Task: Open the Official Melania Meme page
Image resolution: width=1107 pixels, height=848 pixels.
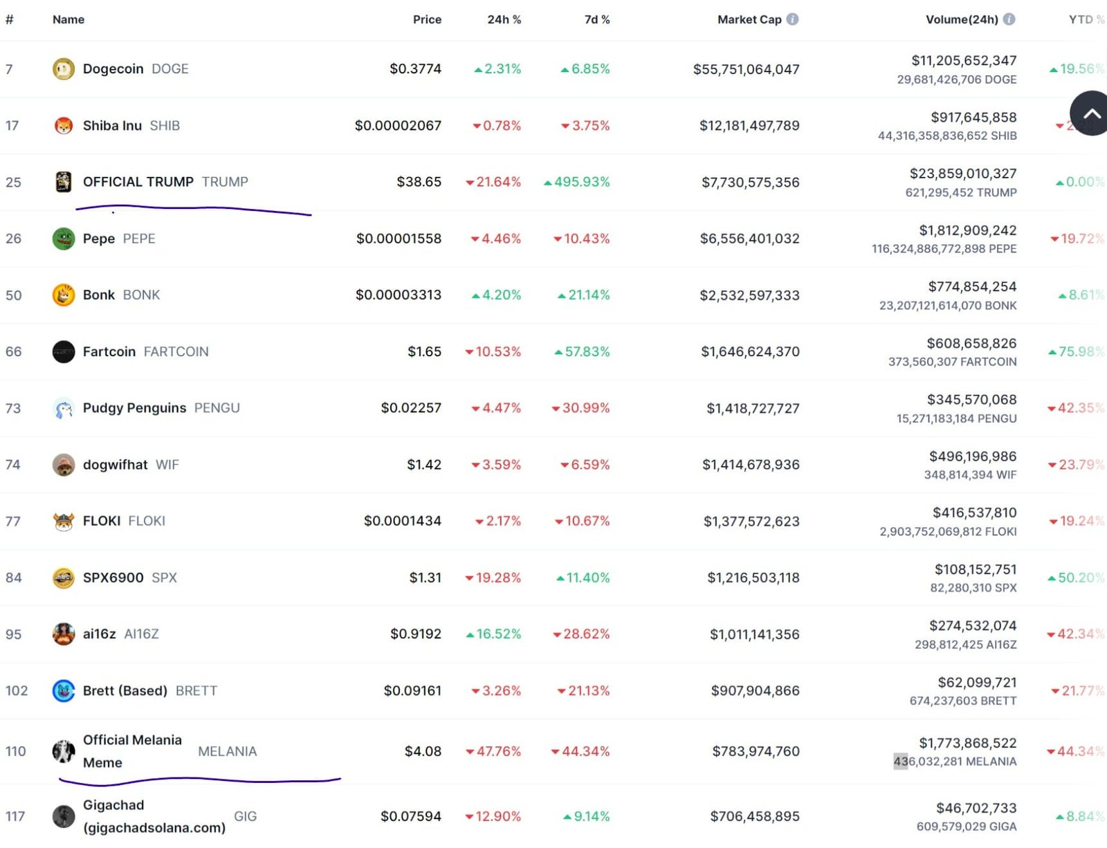Action: click(131, 750)
